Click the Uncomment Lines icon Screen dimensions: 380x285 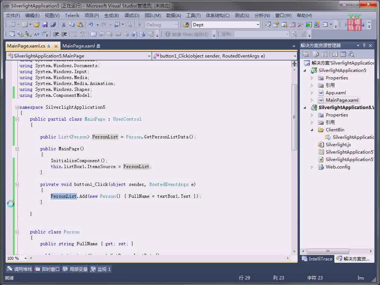[83, 35]
